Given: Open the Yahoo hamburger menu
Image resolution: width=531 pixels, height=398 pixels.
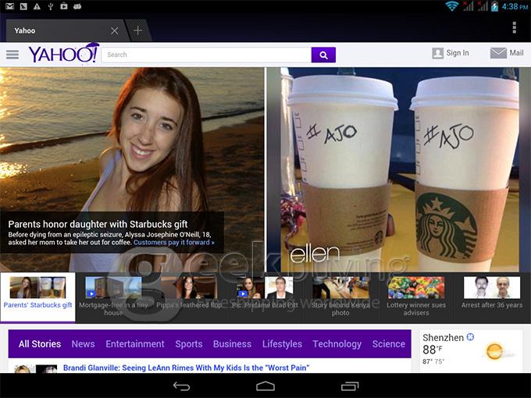Looking at the screenshot, I should pos(12,55).
